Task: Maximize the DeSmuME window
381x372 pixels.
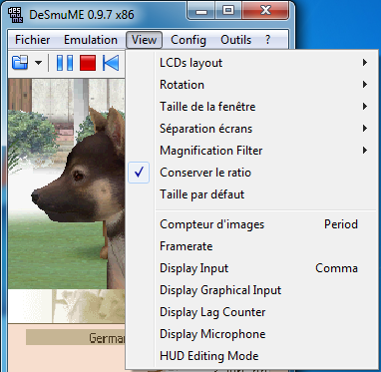Action: click(x=228, y=11)
